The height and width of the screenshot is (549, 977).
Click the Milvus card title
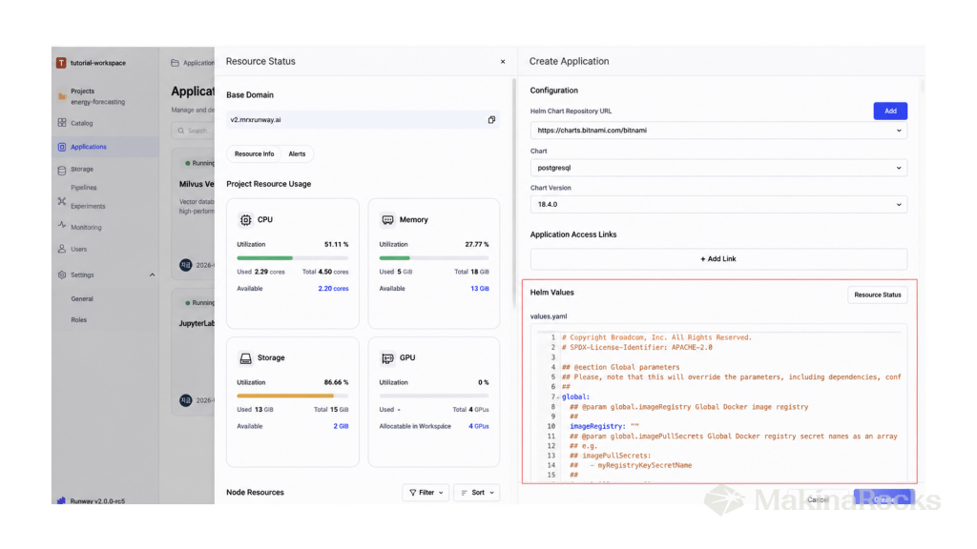(197, 184)
